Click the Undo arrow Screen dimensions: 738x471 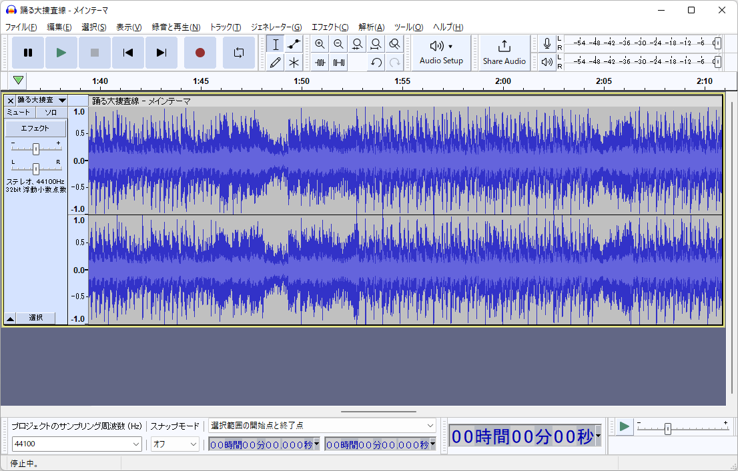coord(376,63)
